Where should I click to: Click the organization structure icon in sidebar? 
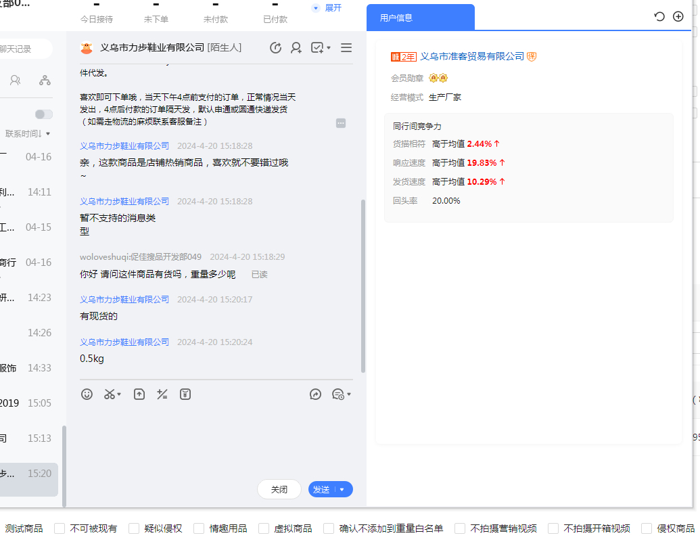[45, 80]
